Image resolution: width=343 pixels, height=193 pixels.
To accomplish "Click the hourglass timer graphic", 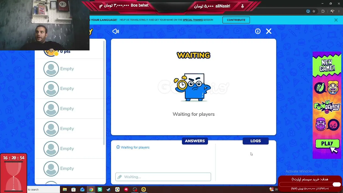I will click(13, 176).
